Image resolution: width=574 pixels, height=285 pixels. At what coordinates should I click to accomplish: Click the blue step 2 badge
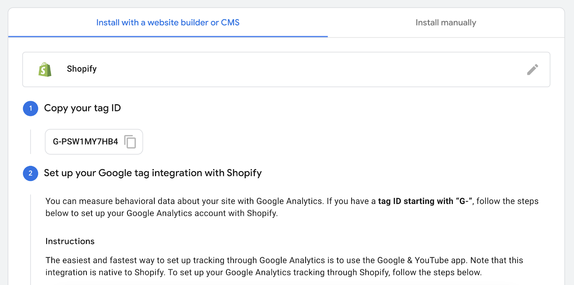[30, 173]
